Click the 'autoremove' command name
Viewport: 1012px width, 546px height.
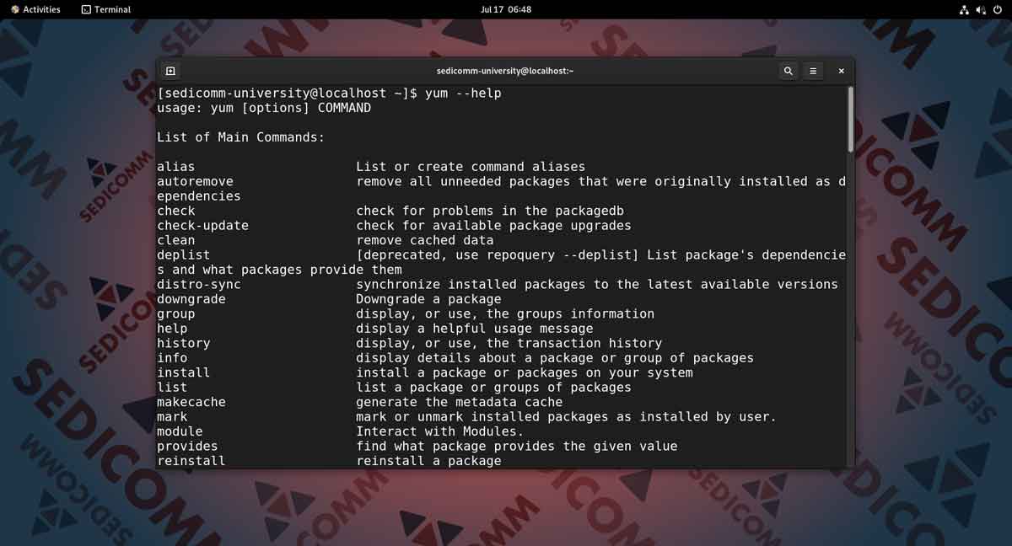[195, 181]
